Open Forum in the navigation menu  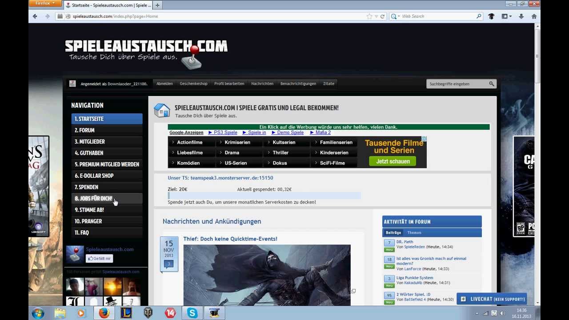click(107, 130)
